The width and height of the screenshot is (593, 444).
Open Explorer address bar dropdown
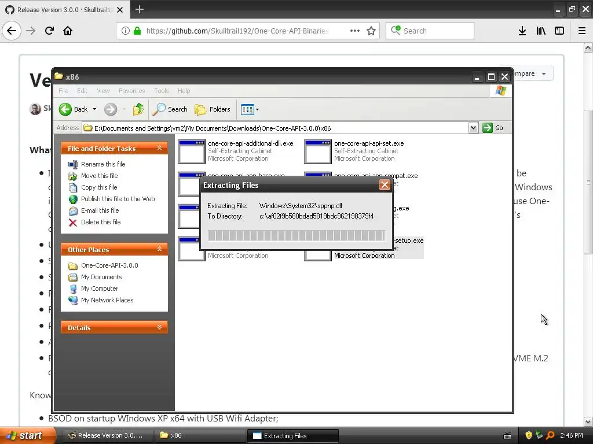coord(473,128)
